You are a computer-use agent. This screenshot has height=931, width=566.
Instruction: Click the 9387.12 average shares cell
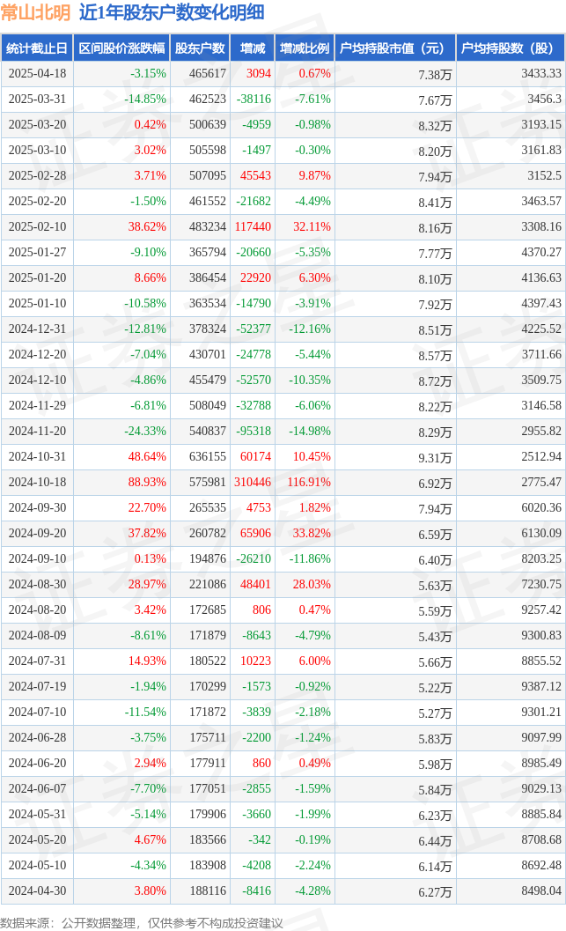point(541,686)
